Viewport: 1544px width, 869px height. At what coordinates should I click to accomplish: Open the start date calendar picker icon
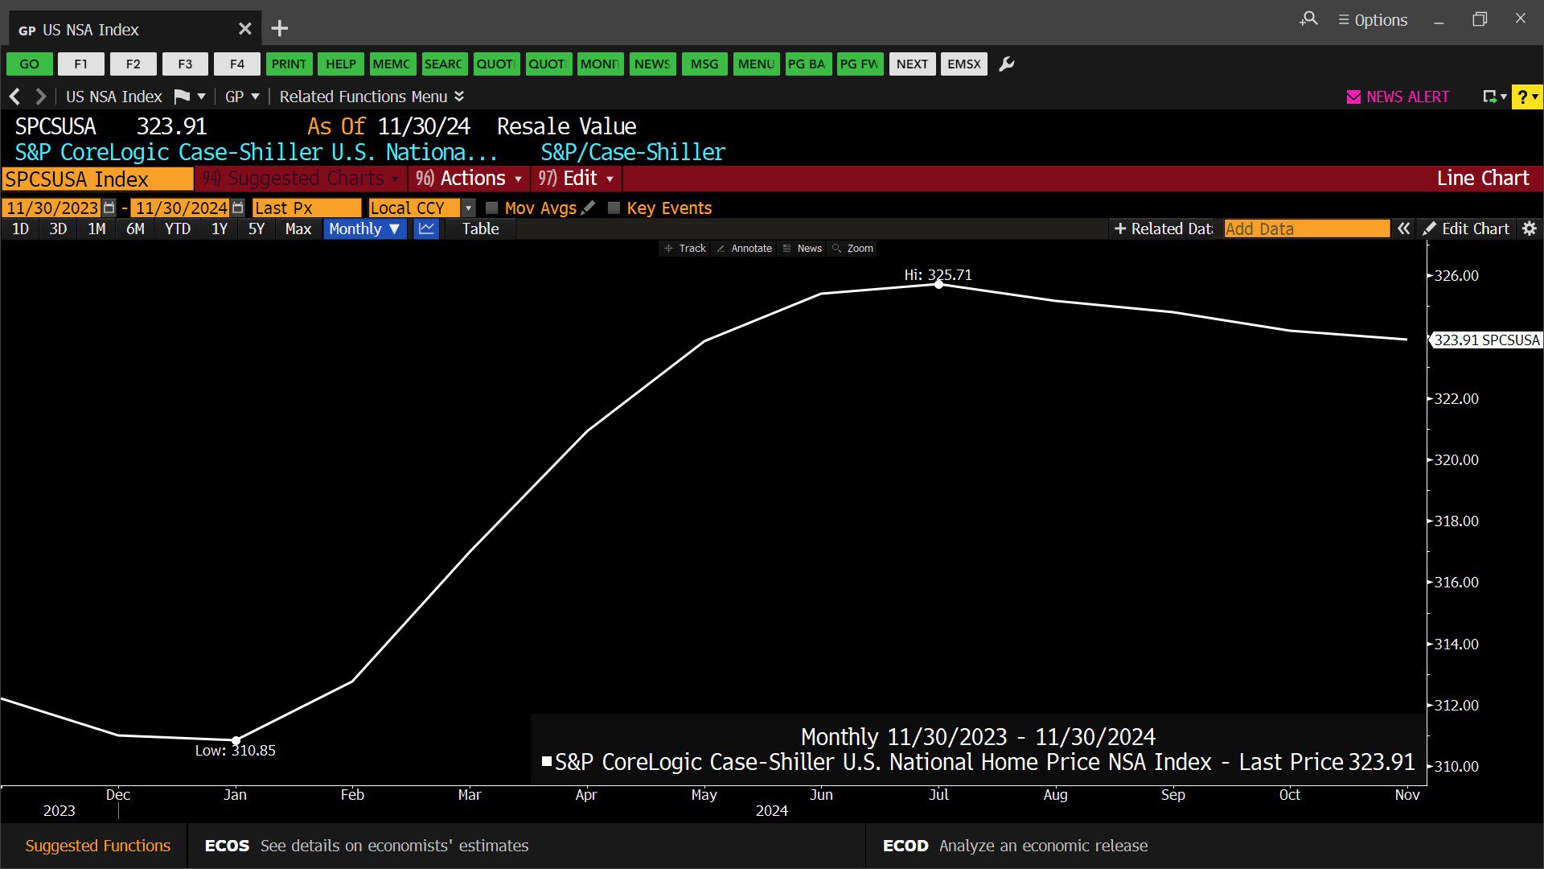(x=109, y=208)
